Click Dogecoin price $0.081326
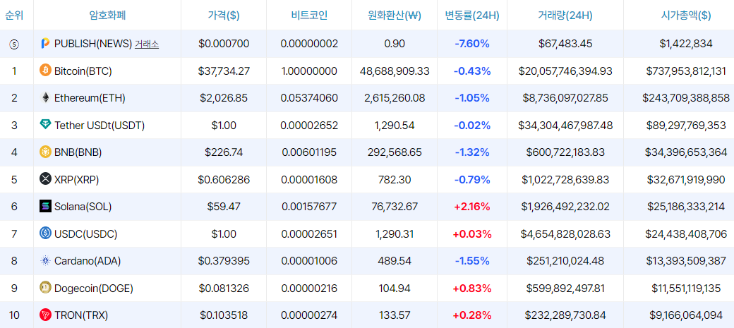 (224, 288)
